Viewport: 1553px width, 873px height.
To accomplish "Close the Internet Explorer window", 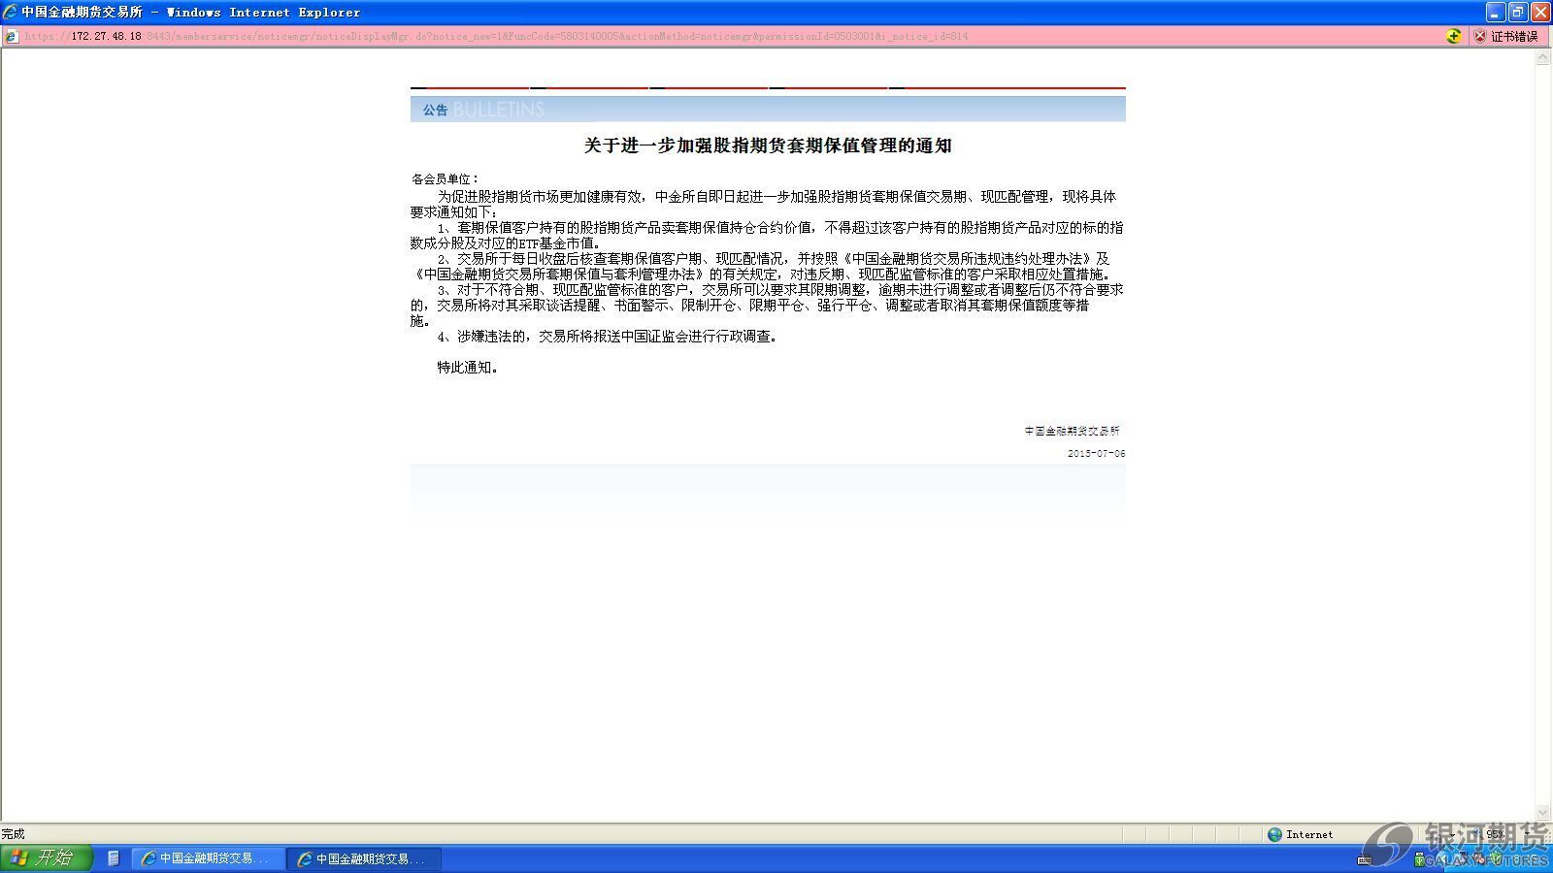I will (1539, 13).
